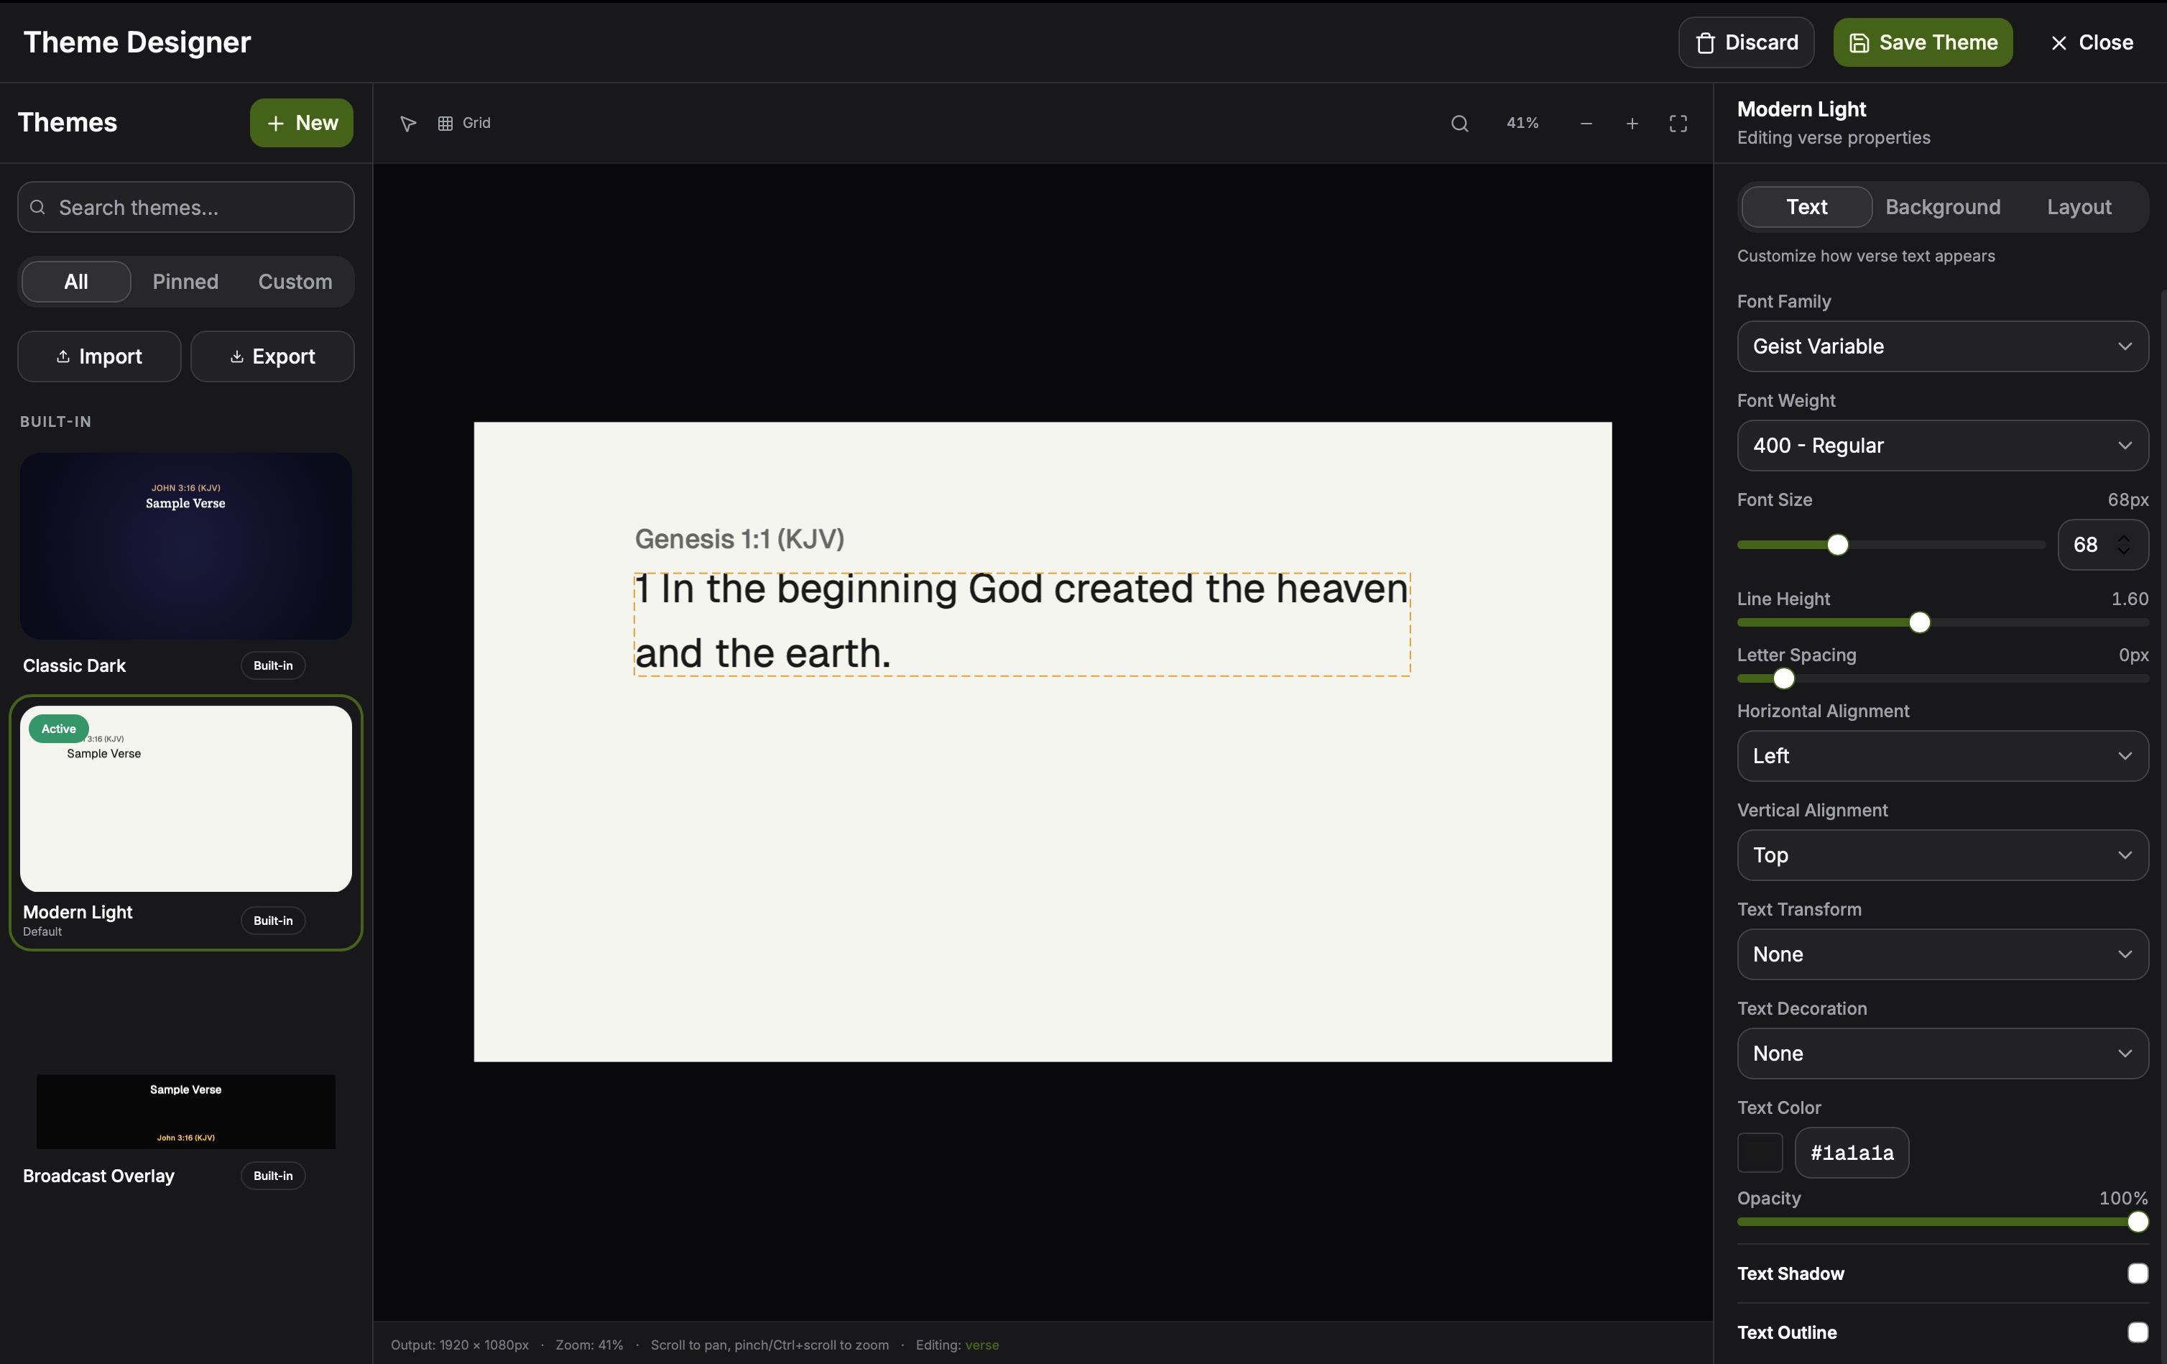Switch to Custom themes filter

(x=295, y=282)
